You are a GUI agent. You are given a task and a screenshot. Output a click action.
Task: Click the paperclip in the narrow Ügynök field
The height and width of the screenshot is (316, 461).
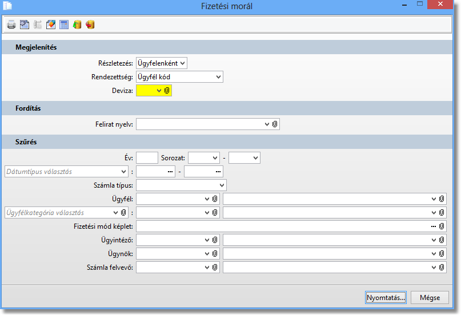215,254
